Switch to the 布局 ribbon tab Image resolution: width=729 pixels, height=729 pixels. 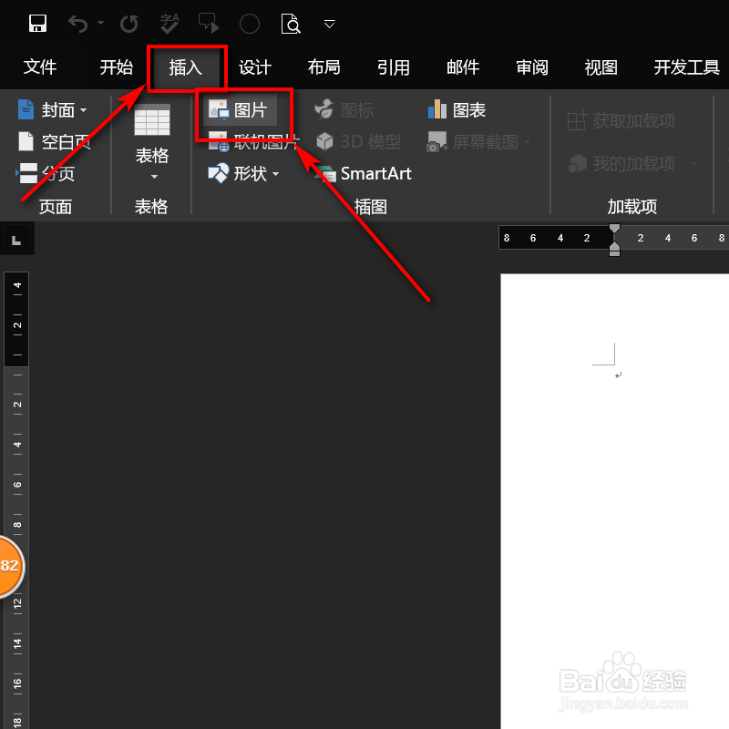324,67
